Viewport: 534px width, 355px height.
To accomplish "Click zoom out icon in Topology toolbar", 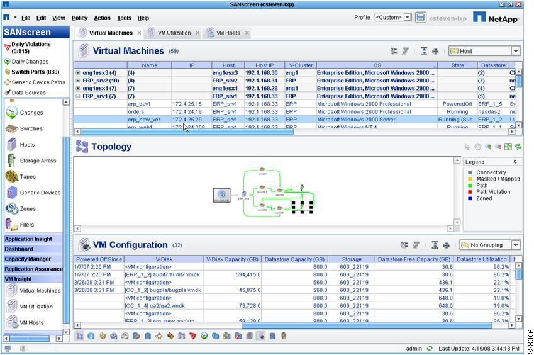I will (498, 147).
